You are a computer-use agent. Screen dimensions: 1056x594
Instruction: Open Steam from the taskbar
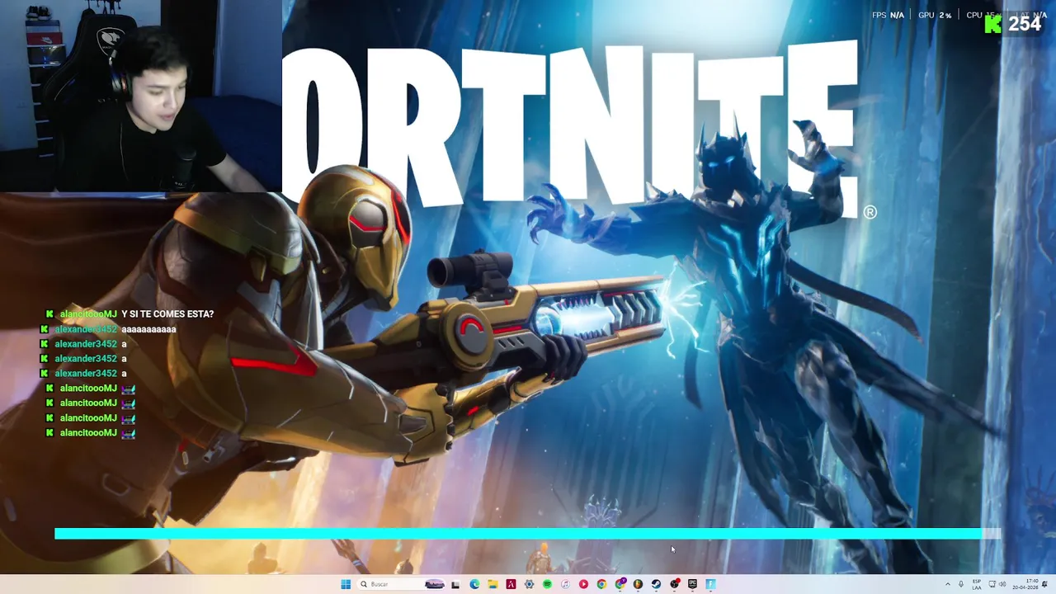point(656,584)
